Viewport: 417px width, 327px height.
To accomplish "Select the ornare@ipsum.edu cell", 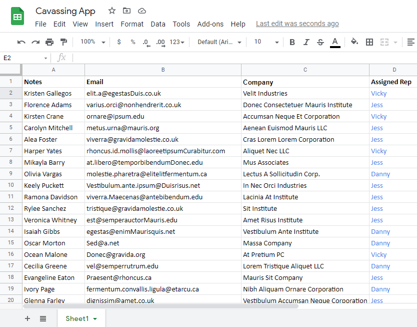I will pos(163,116).
